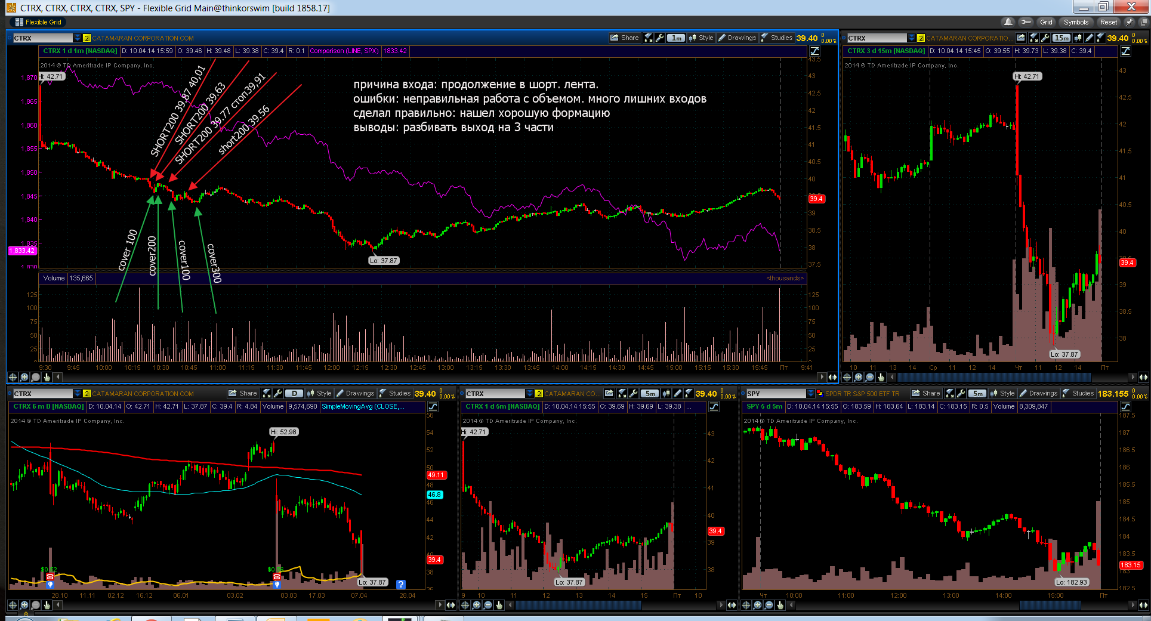Screen dimensions: 1151x621
Task: Zoom out on the 15m chart with the magnifier minus
Action: coord(869,377)
